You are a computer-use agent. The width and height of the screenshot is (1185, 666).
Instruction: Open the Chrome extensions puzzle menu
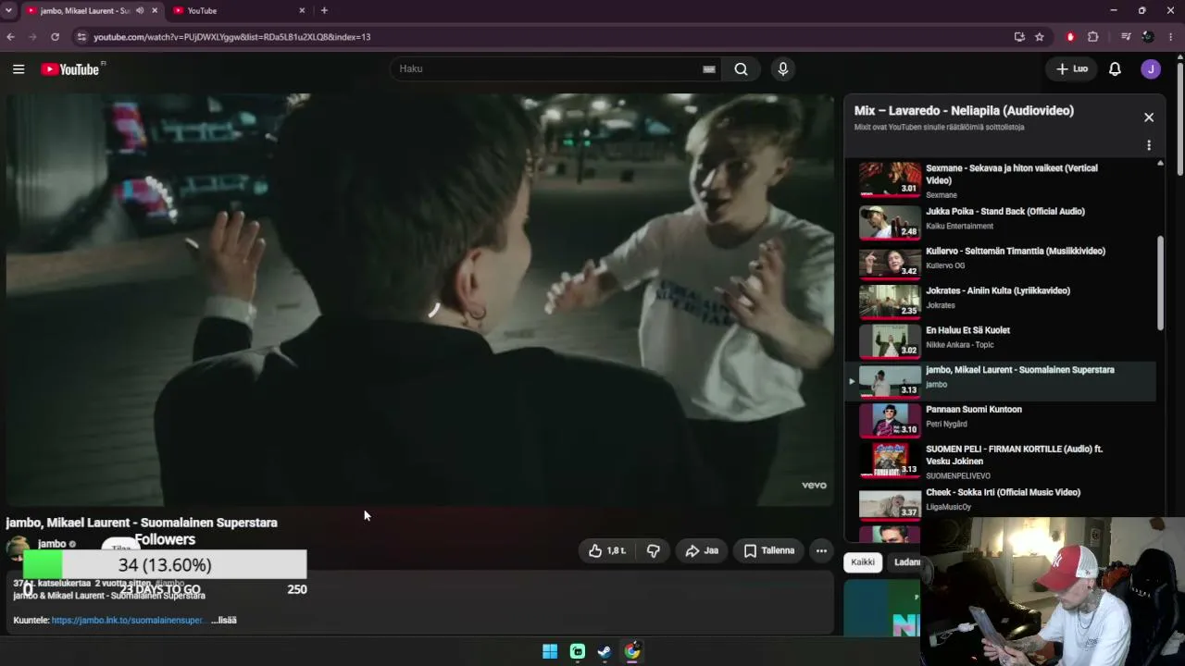pos(1093,37)
